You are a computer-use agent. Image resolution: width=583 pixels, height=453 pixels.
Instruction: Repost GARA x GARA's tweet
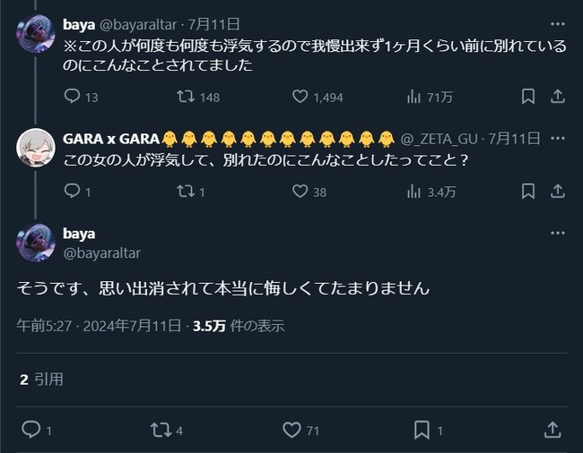186,191
